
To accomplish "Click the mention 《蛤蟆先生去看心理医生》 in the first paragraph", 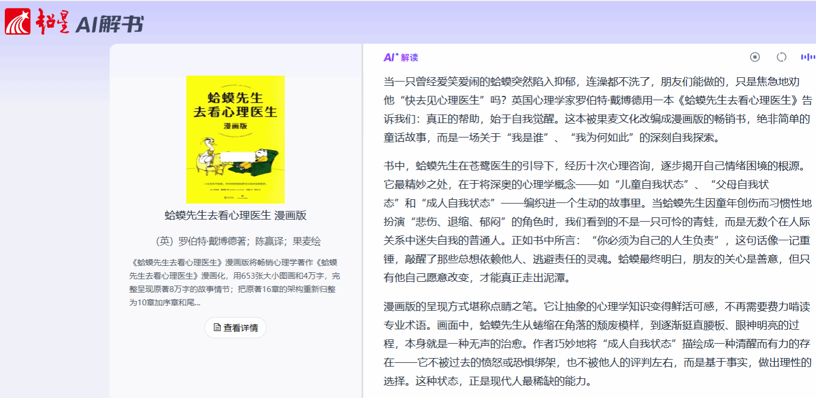I will pyautogui.click(x=740, y=100).
